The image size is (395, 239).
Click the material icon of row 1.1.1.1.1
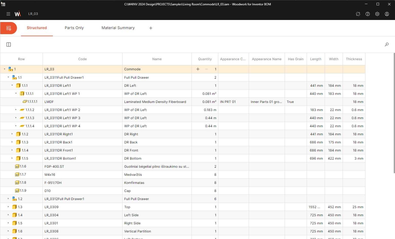pos(25,101)
